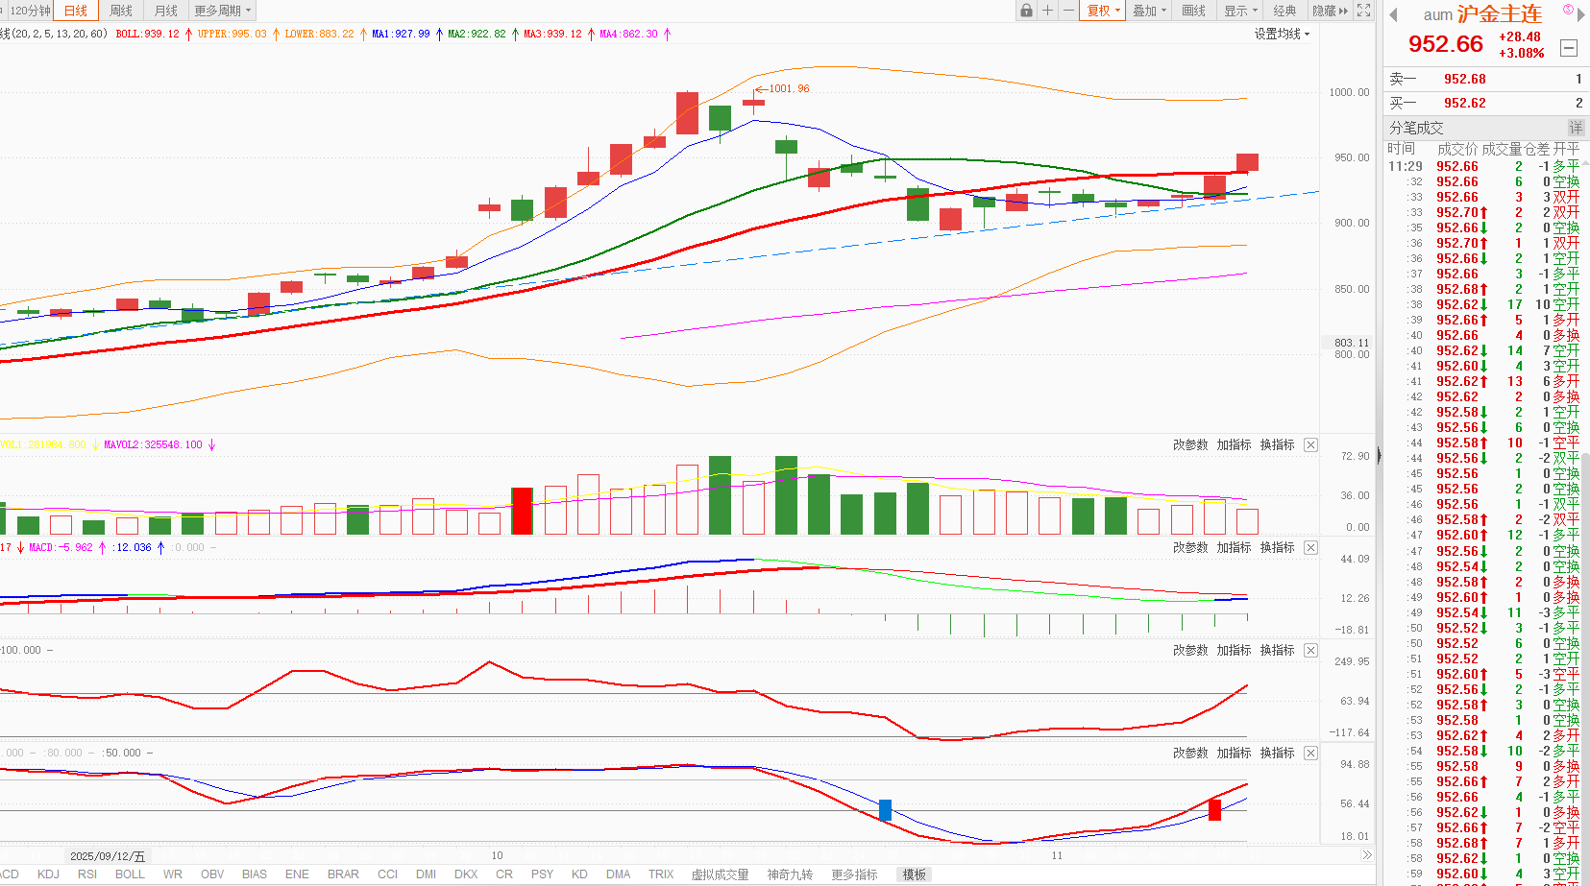Click 换指标 in the MACD panel
Screen dimensions: 1590x886
(x=1277, y=547)
